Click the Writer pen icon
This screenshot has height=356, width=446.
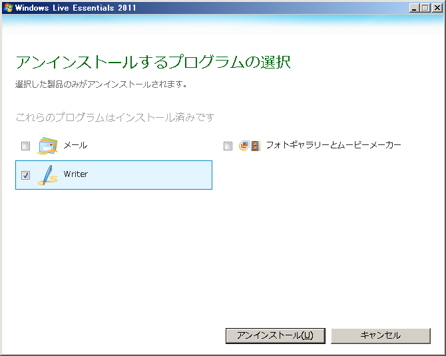click(47, 175)
